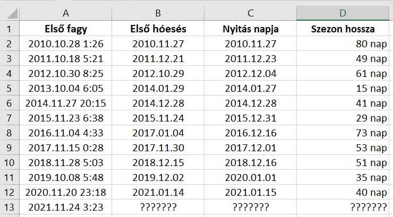
Task: Select row 13 header
Action: 10,207
